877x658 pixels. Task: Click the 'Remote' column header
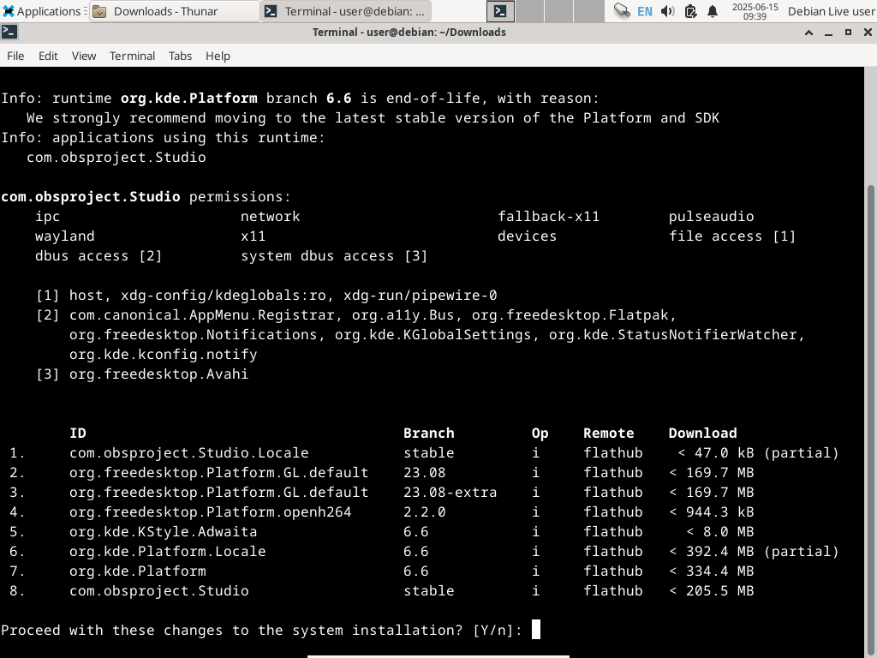(609, 433)
